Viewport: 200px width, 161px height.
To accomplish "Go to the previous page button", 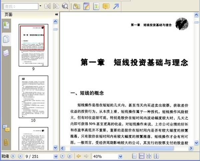I will pos(20,156).
